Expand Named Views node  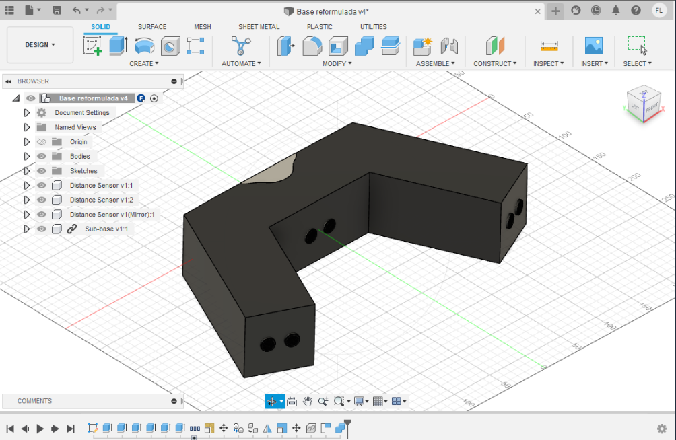pos(26,128)
